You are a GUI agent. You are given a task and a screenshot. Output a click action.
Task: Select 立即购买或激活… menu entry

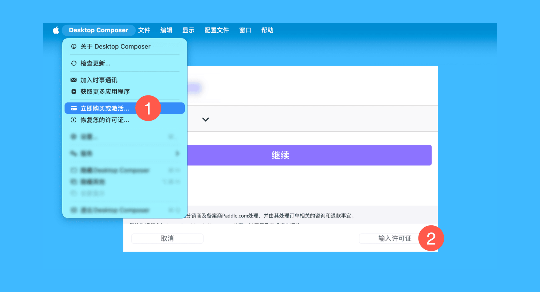(x=125, y=108)
